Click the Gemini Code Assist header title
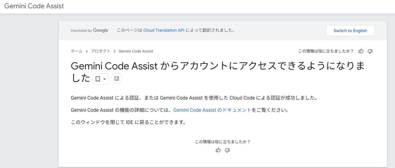 pos(34,6)
